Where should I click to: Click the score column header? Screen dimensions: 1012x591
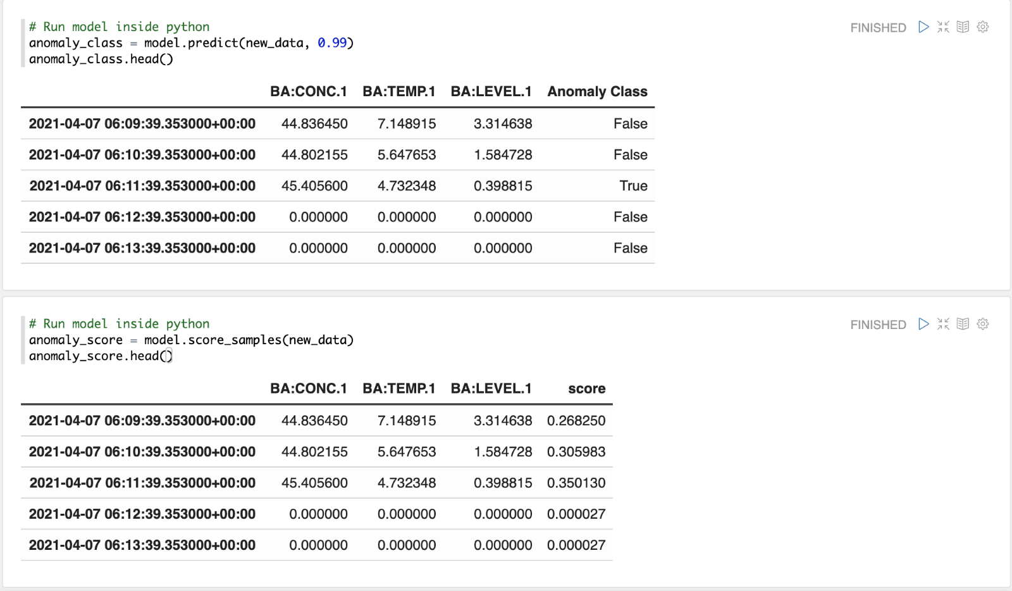coord(586,389)
